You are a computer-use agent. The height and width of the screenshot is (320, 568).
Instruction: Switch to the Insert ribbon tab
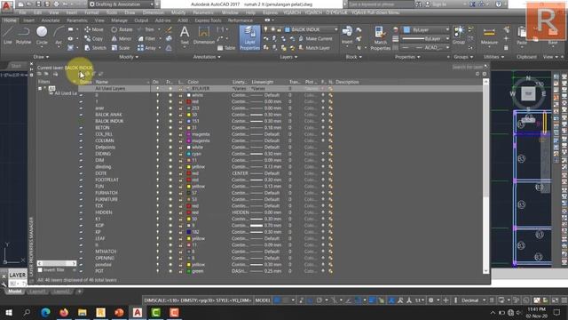pyautogui.click(x=29, y=20)
